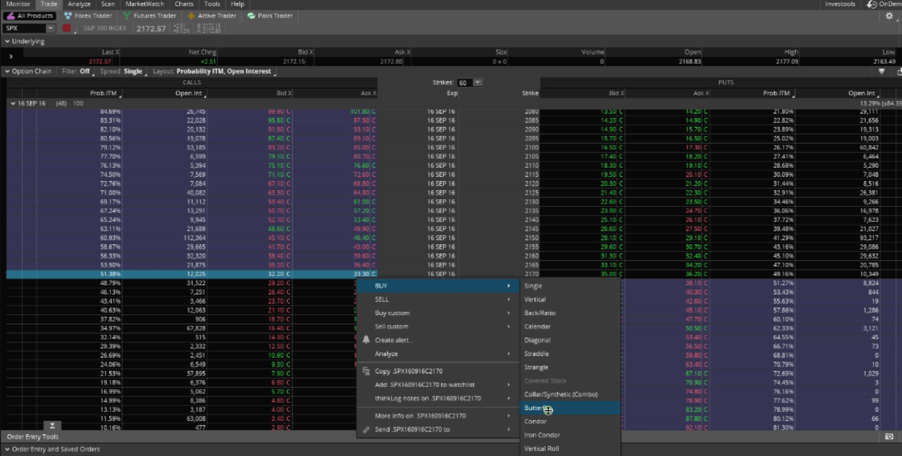
Task: Expand the underlying quote row arrow
Action: [11, 56]
